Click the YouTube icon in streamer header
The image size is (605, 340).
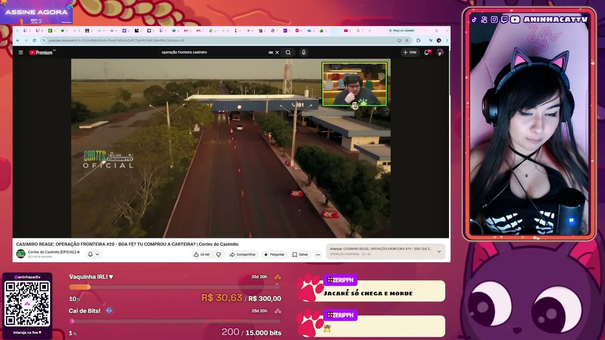[x=515, y=19]
